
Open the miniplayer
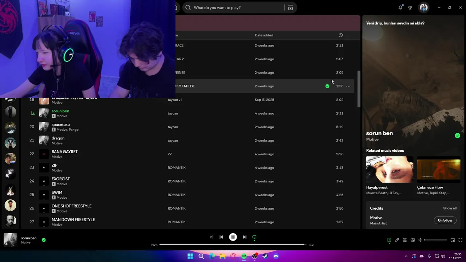(x=453, y=240)
